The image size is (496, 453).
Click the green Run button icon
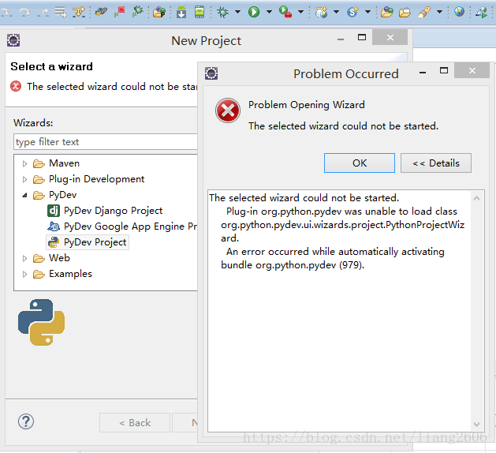[x=254, y=12]
